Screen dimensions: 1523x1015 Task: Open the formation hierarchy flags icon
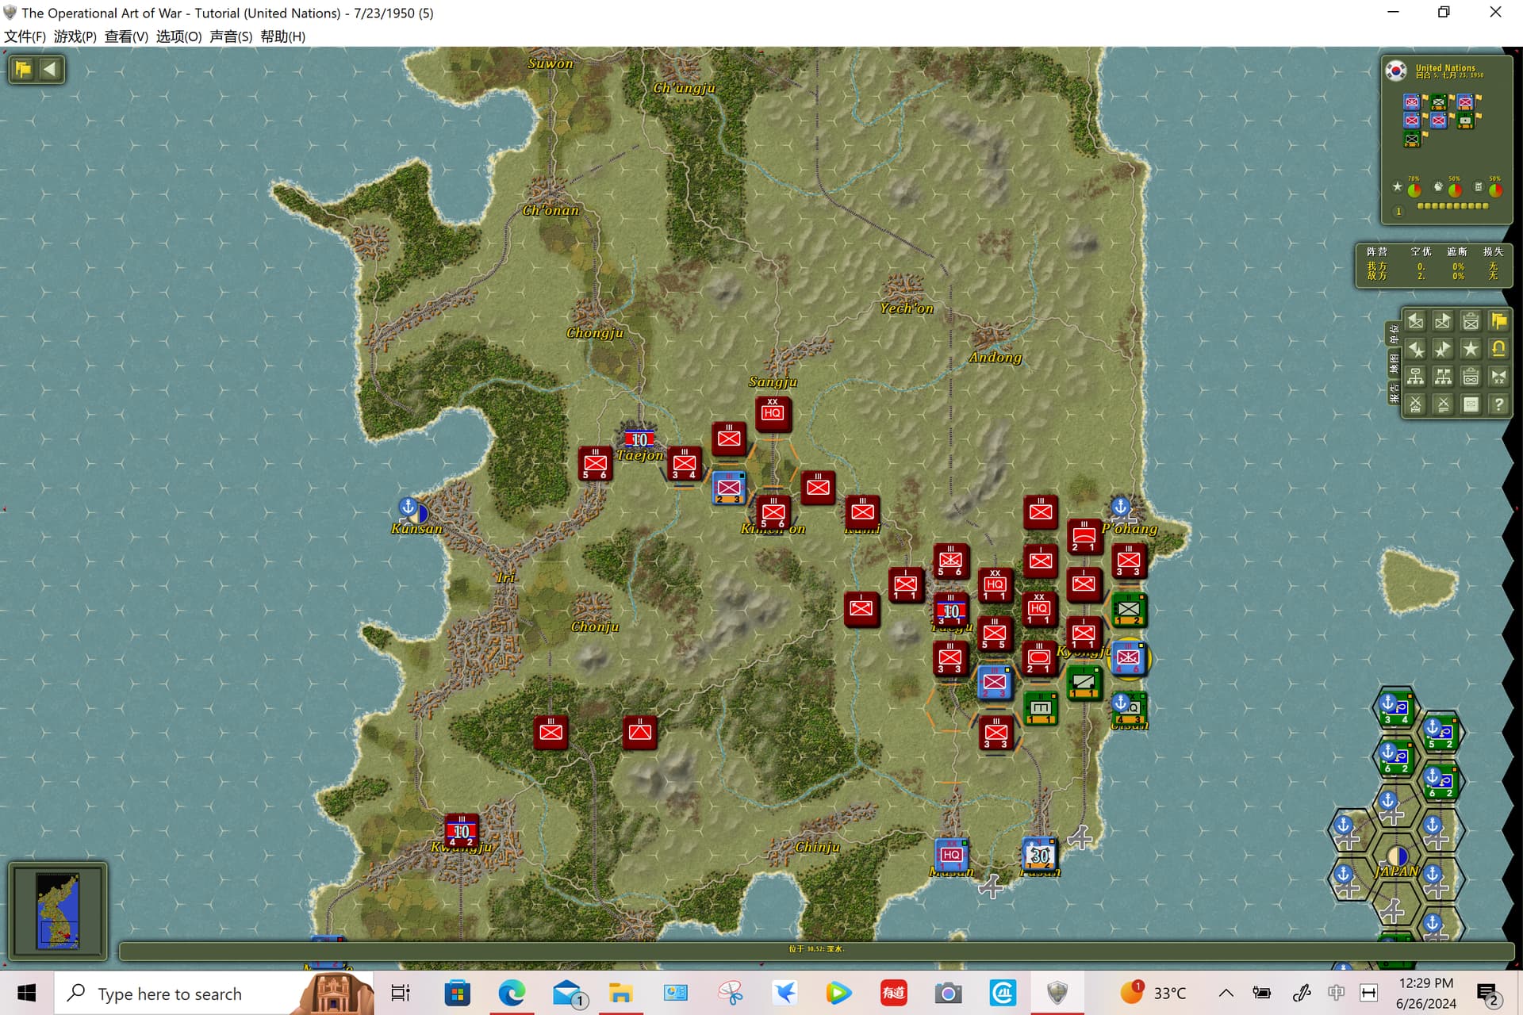click(x=1443, y=377)
